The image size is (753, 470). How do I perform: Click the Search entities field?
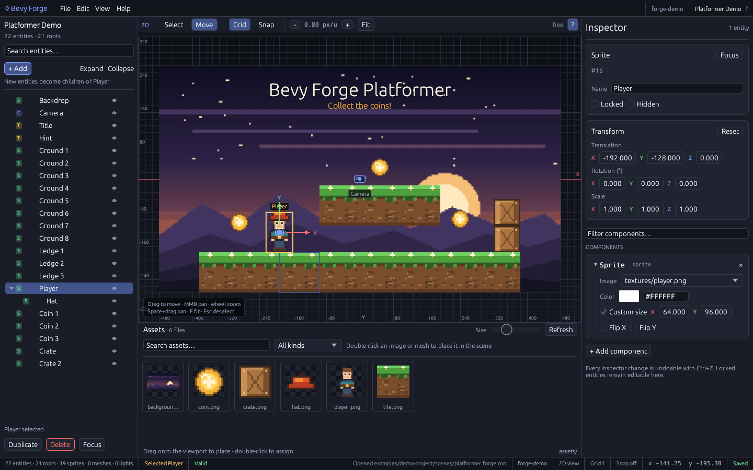pos(69,51)
